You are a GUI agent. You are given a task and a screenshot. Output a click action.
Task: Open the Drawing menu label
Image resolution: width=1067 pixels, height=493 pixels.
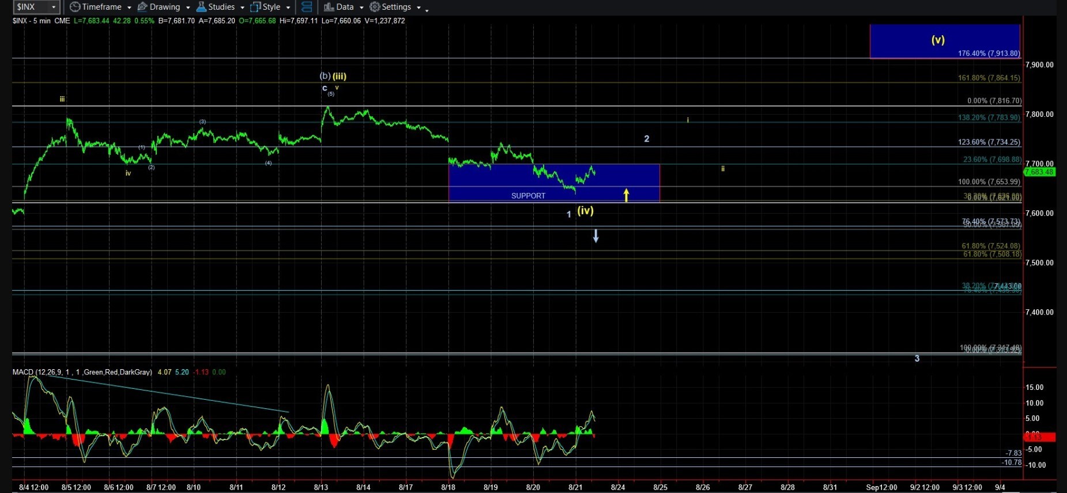[165, 7]
